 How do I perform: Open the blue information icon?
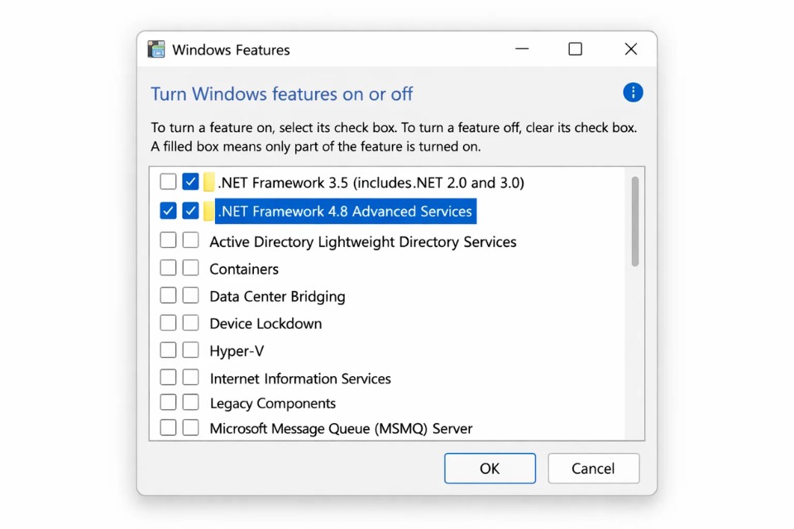tap(633, 93)
